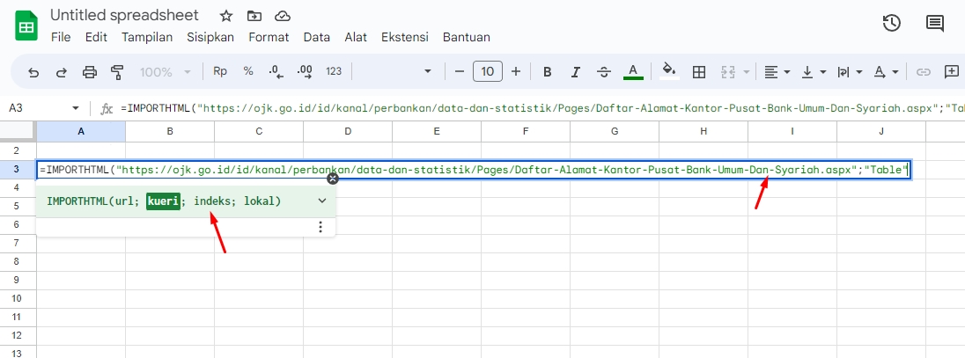Open the fill color picker
Screen dimensions: 965x358
point(669,71)
